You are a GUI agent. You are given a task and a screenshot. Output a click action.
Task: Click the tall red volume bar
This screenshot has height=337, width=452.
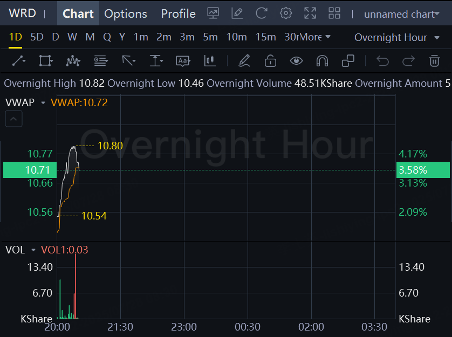pos(76,286)
